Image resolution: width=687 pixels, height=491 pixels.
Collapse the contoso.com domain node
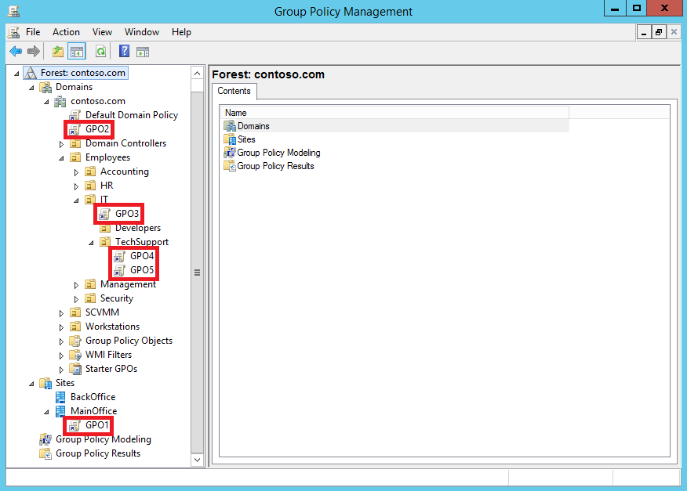(46, 102)
